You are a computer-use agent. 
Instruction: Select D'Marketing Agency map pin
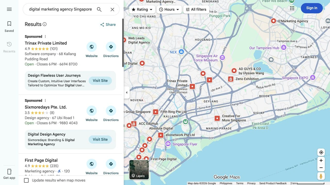click(x=274, y=21)
